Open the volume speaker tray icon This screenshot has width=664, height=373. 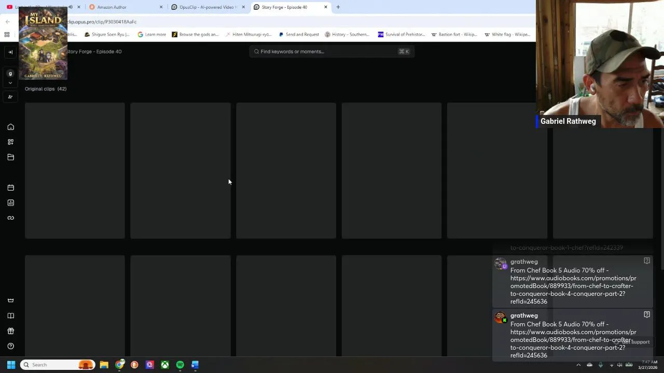click(619, 365)
